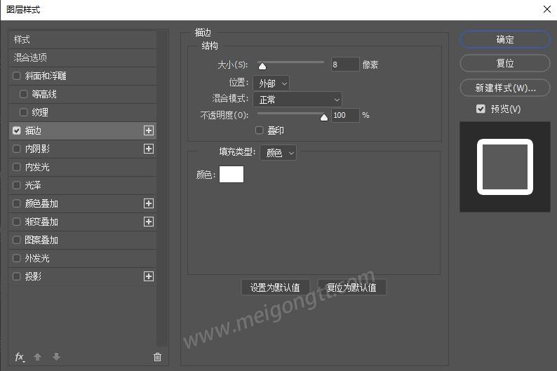557x371 pixels.
Task: Enable the 图案叠加 checkbox
Action: point(16,240)
